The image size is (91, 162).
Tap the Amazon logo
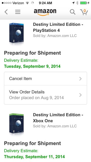(45, 12)
